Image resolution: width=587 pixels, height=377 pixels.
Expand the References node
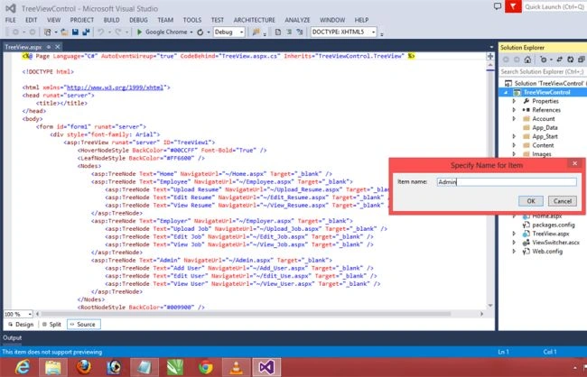click(x=514, y=110)
